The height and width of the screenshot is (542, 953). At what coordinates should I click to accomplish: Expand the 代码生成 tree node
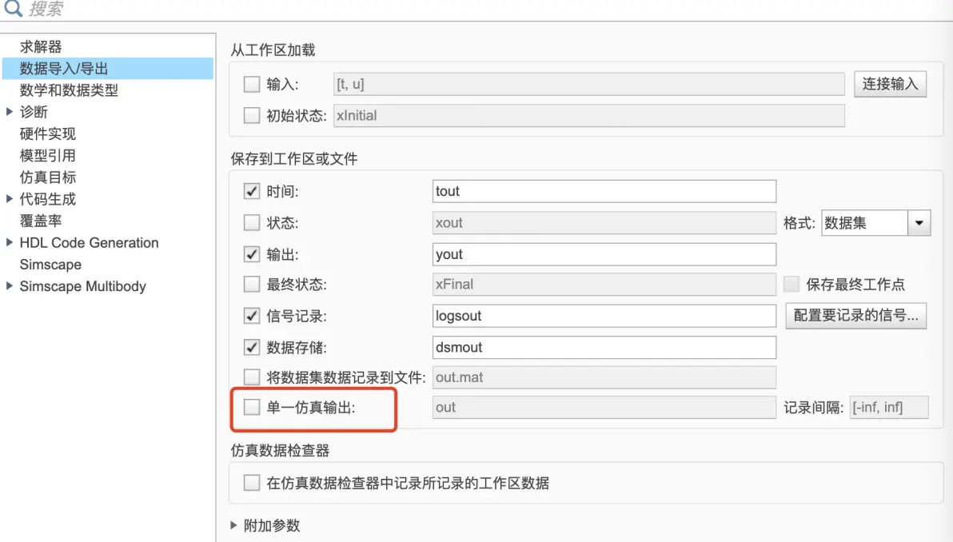[9, 198]
